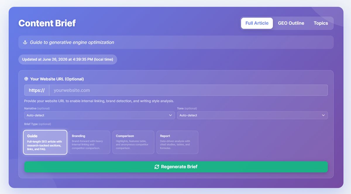The height and width of the screenshot is (194, 351).
Task: Click the Regenerate Brief button
Action: 176,167
